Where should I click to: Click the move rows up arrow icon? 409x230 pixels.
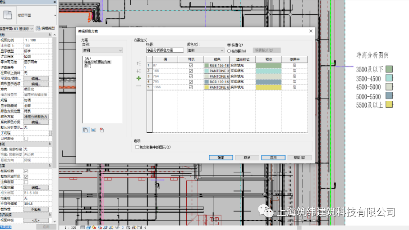pos(138,63)
